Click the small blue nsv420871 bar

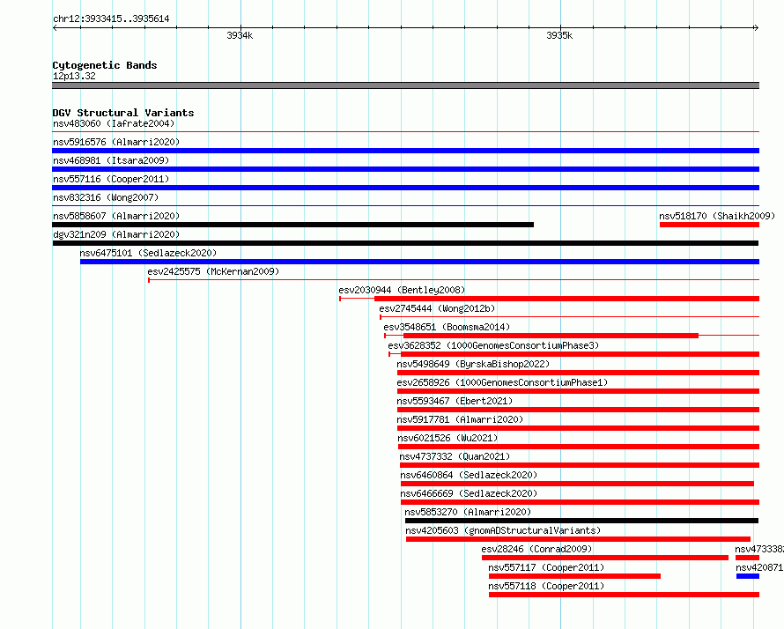[748, 576]
